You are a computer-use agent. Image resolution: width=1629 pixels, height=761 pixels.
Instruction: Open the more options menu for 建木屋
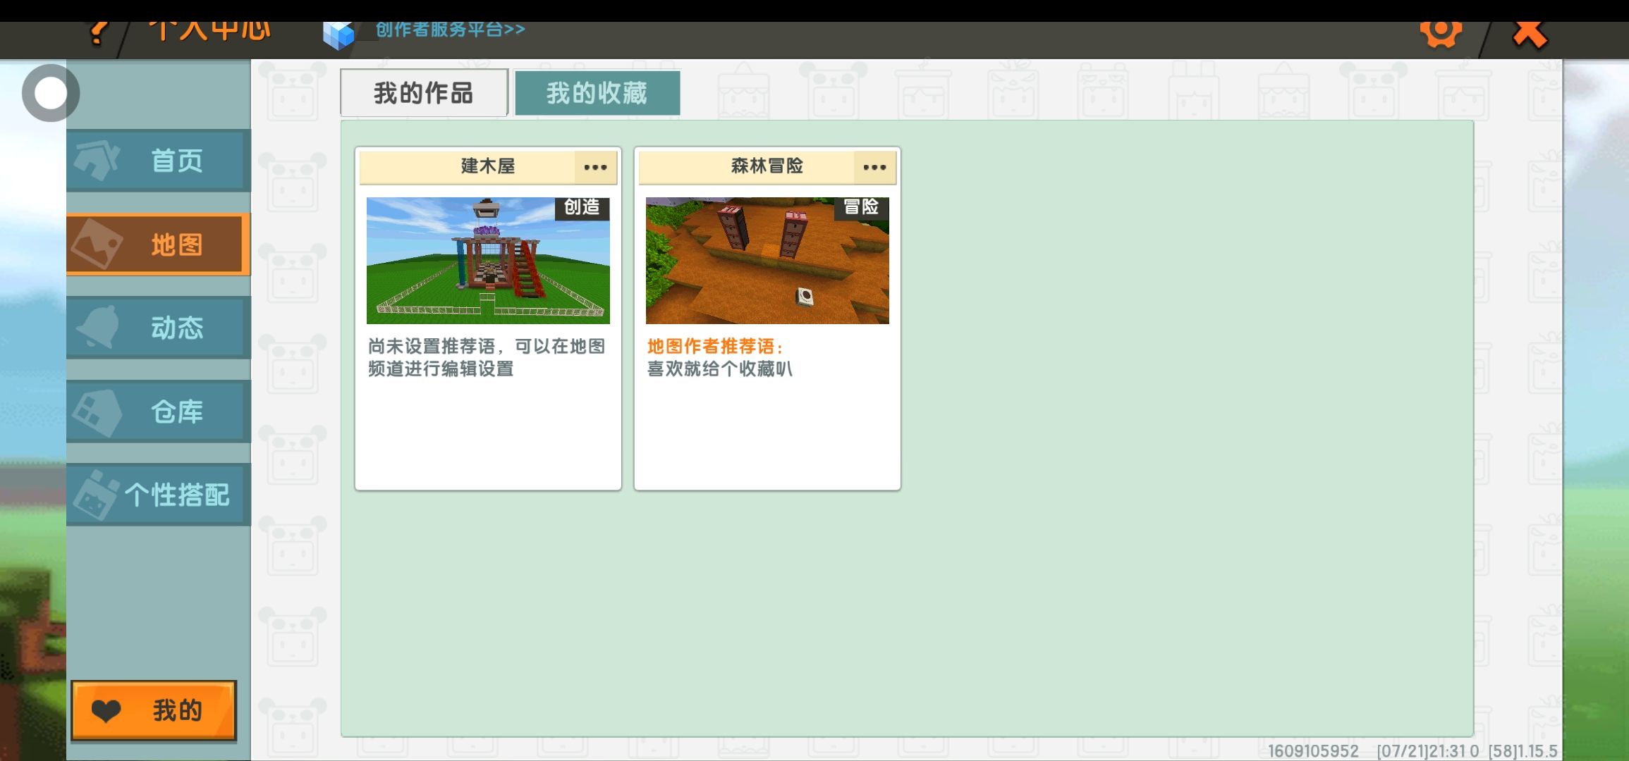(x=595, y=167)
